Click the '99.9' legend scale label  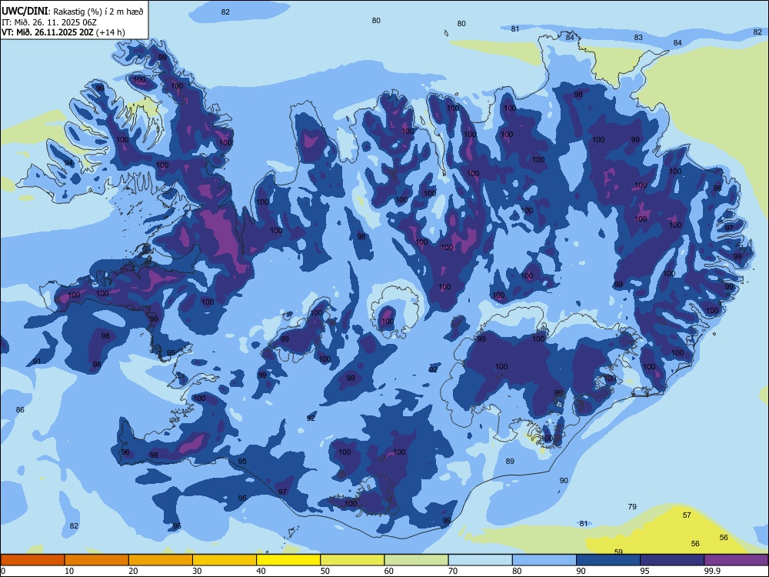coord(712,571)
